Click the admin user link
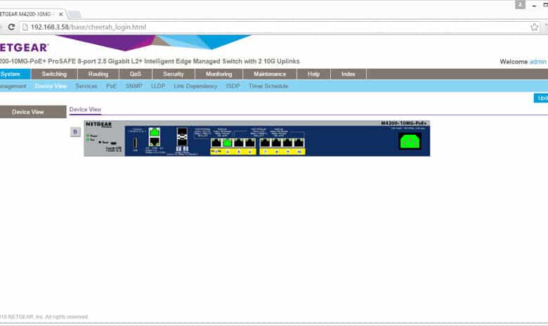 tap(538, 62)
